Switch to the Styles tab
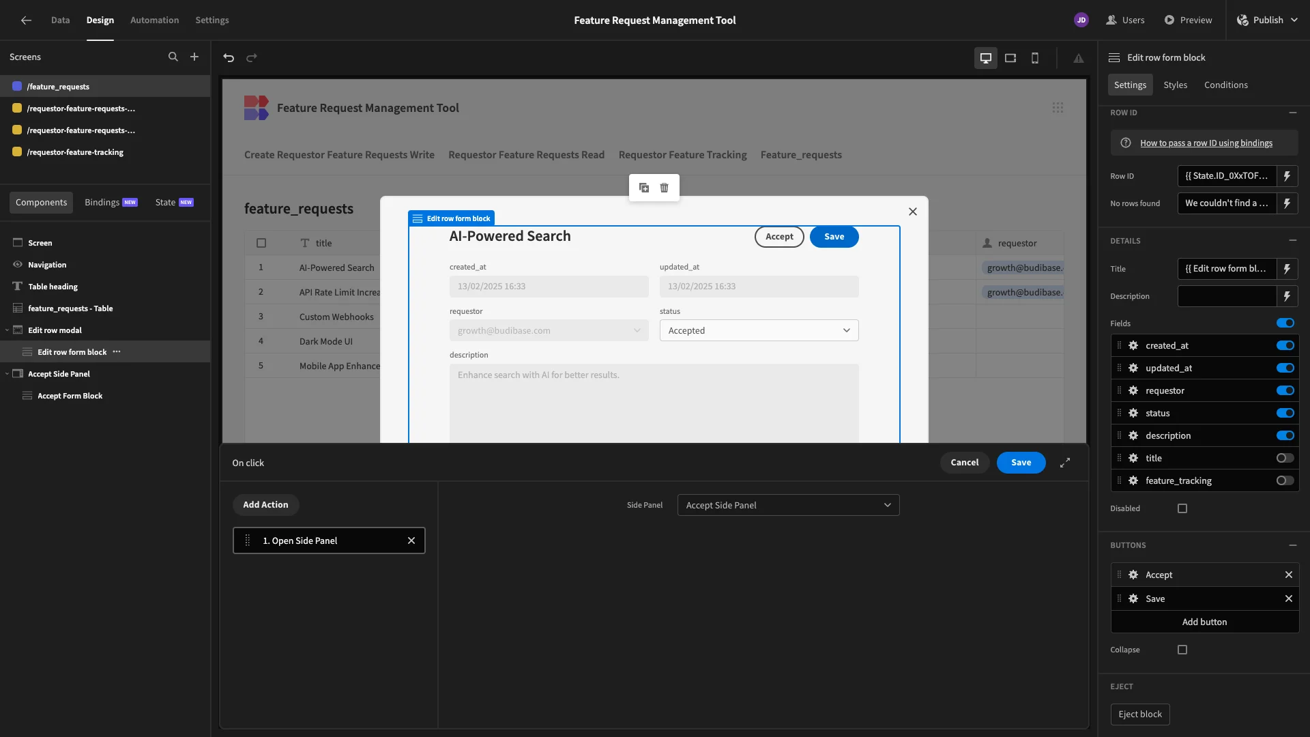This screenshot has height=737, width=1310. (1175, 85)
